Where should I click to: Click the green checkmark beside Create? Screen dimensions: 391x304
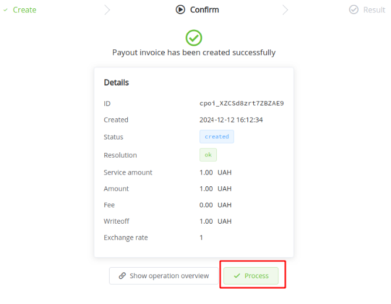pyautogui.click(x=5, y=9)
